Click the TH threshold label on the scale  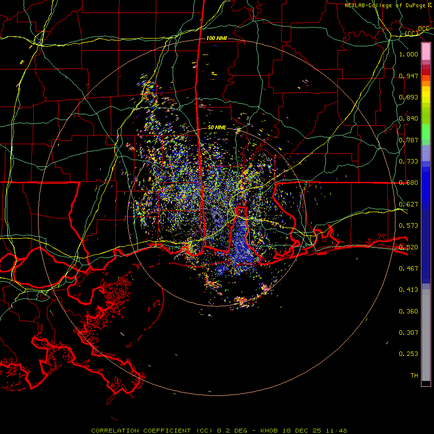point(414,376)
